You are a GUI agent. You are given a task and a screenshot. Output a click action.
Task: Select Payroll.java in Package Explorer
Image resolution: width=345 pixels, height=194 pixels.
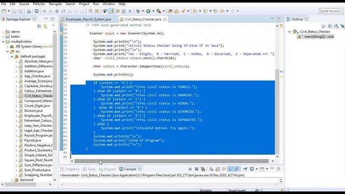tap(32, 140)
